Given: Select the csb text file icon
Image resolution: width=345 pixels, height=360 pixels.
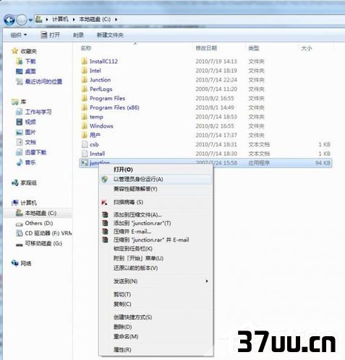Looking at the screenshot, I should (85, 144).
